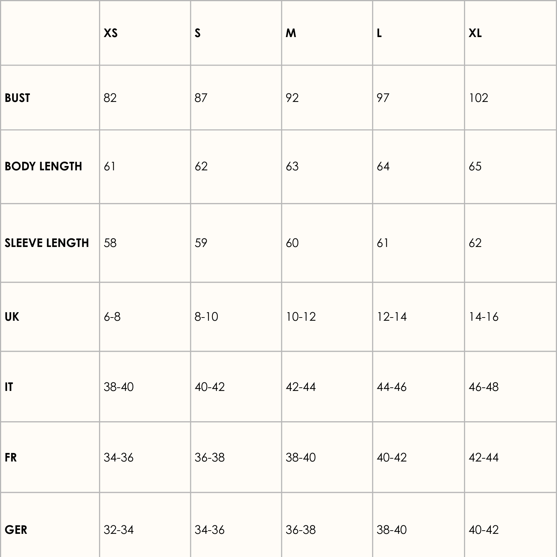Click body length value 63
557x557 pixels.
click(292, 166)
